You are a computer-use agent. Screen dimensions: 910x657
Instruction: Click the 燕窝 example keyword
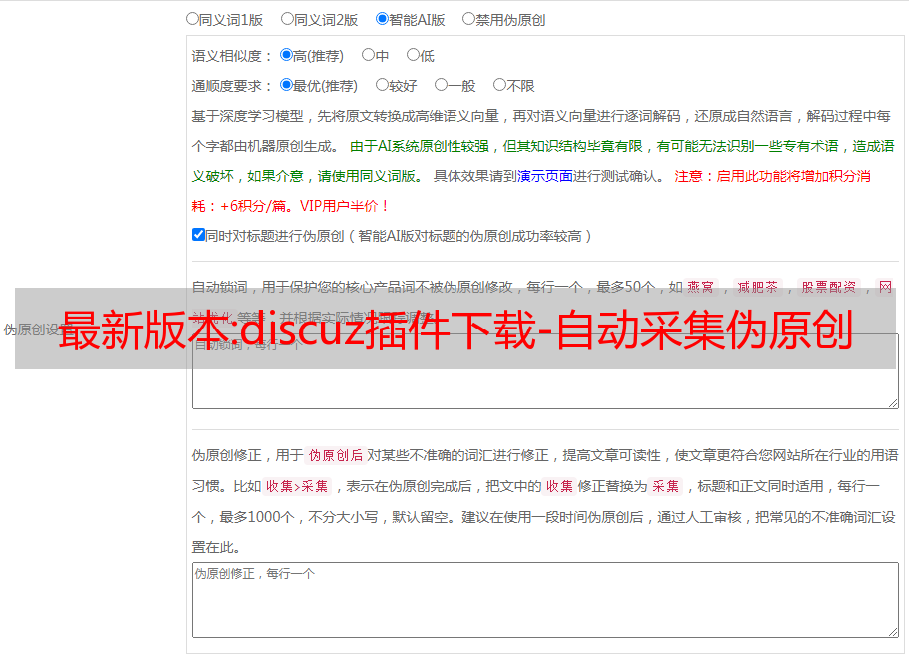(x=701, y=287)
